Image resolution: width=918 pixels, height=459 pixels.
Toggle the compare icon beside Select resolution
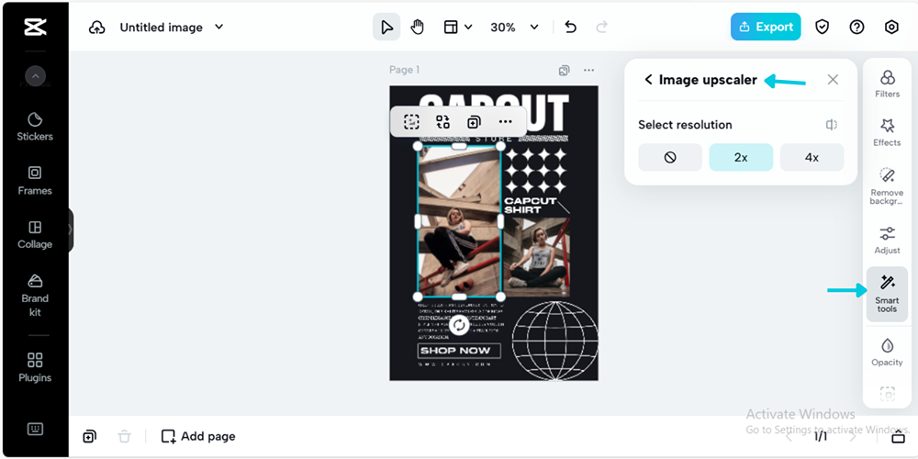click(x=832, y=125)
